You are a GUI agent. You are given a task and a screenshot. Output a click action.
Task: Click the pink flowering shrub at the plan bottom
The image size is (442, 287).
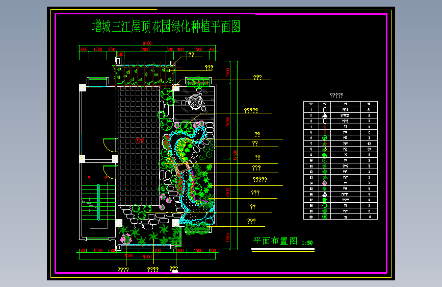(126, 239)
